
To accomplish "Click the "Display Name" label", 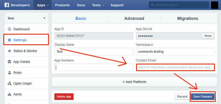I will click(x=64, y=45).
